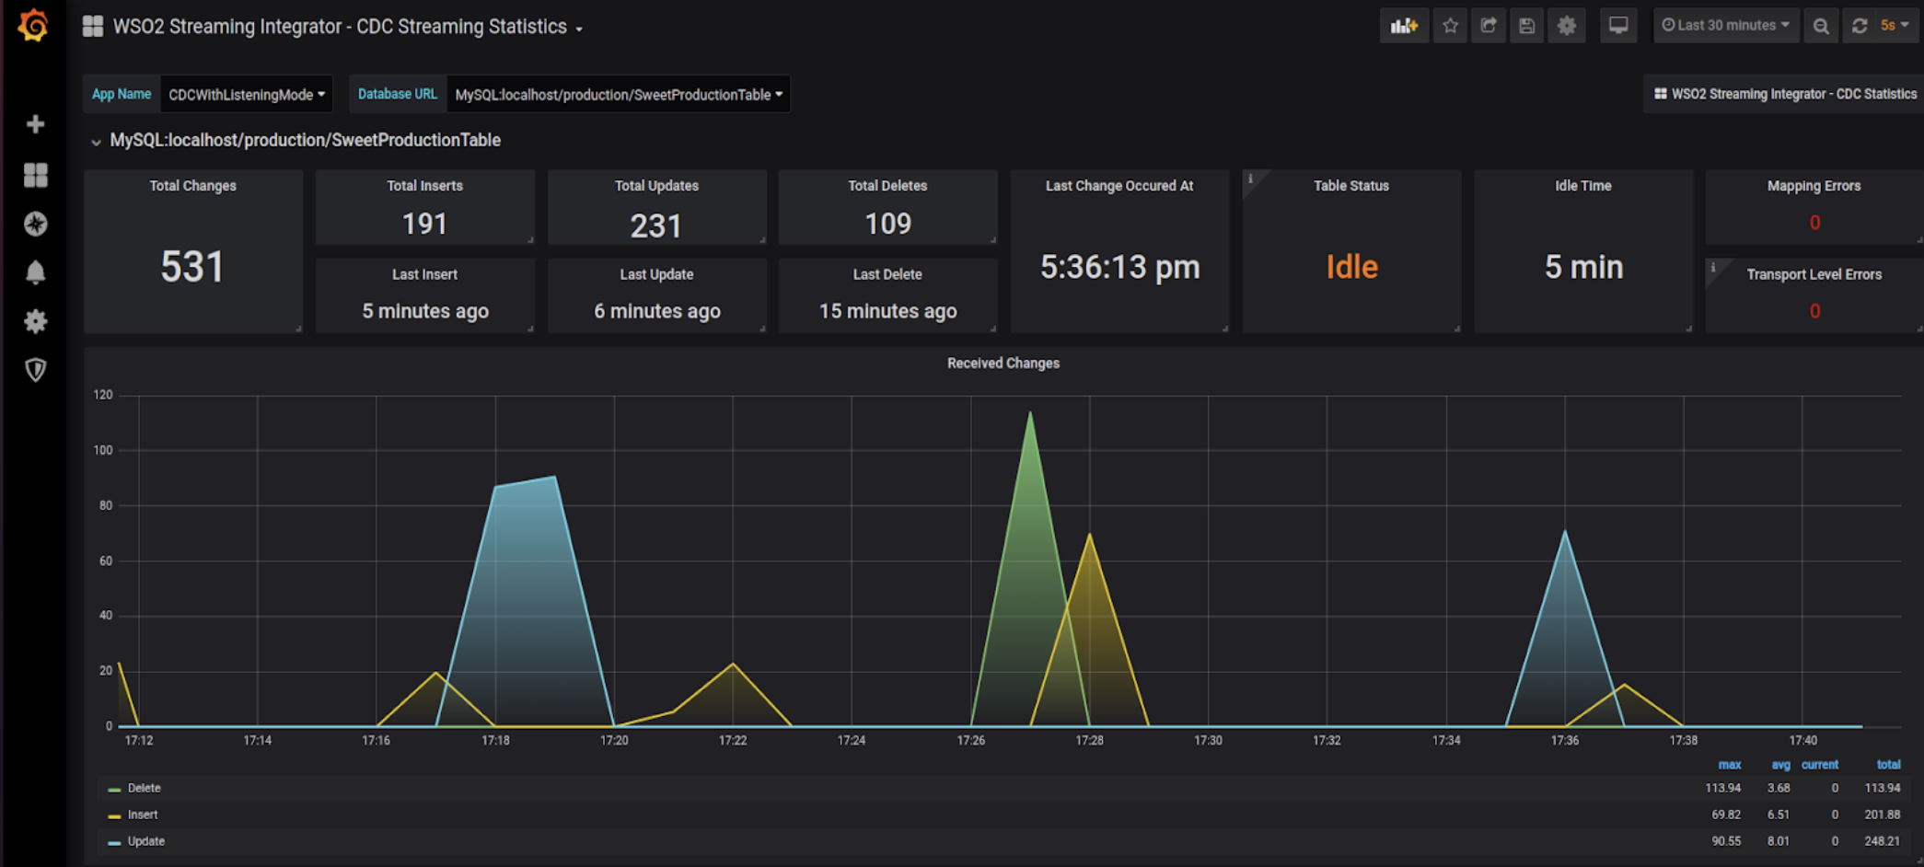
Task: Sort legend by current column
Action: 1820,765
